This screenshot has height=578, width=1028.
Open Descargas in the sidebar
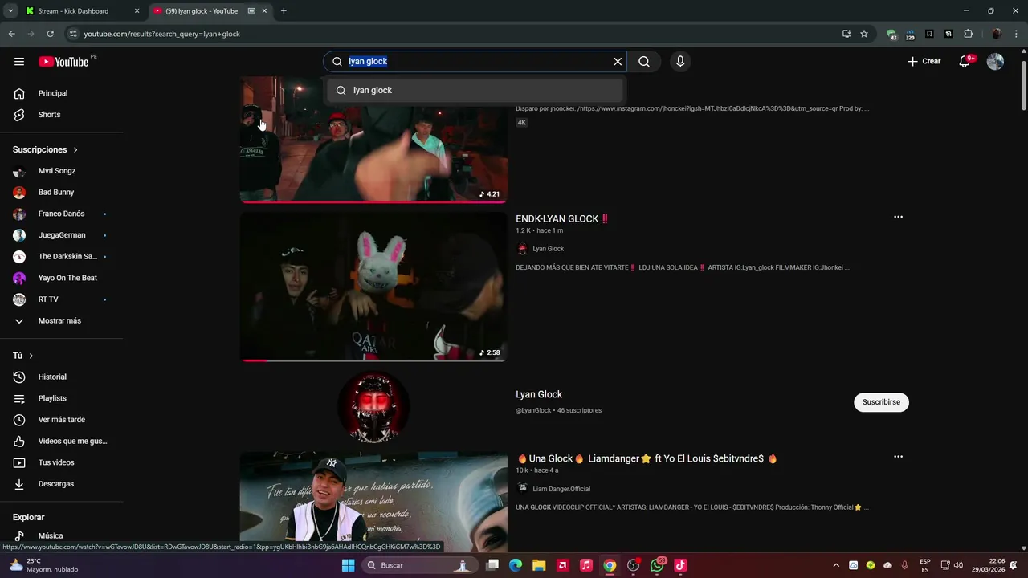(x=62, y=484)
